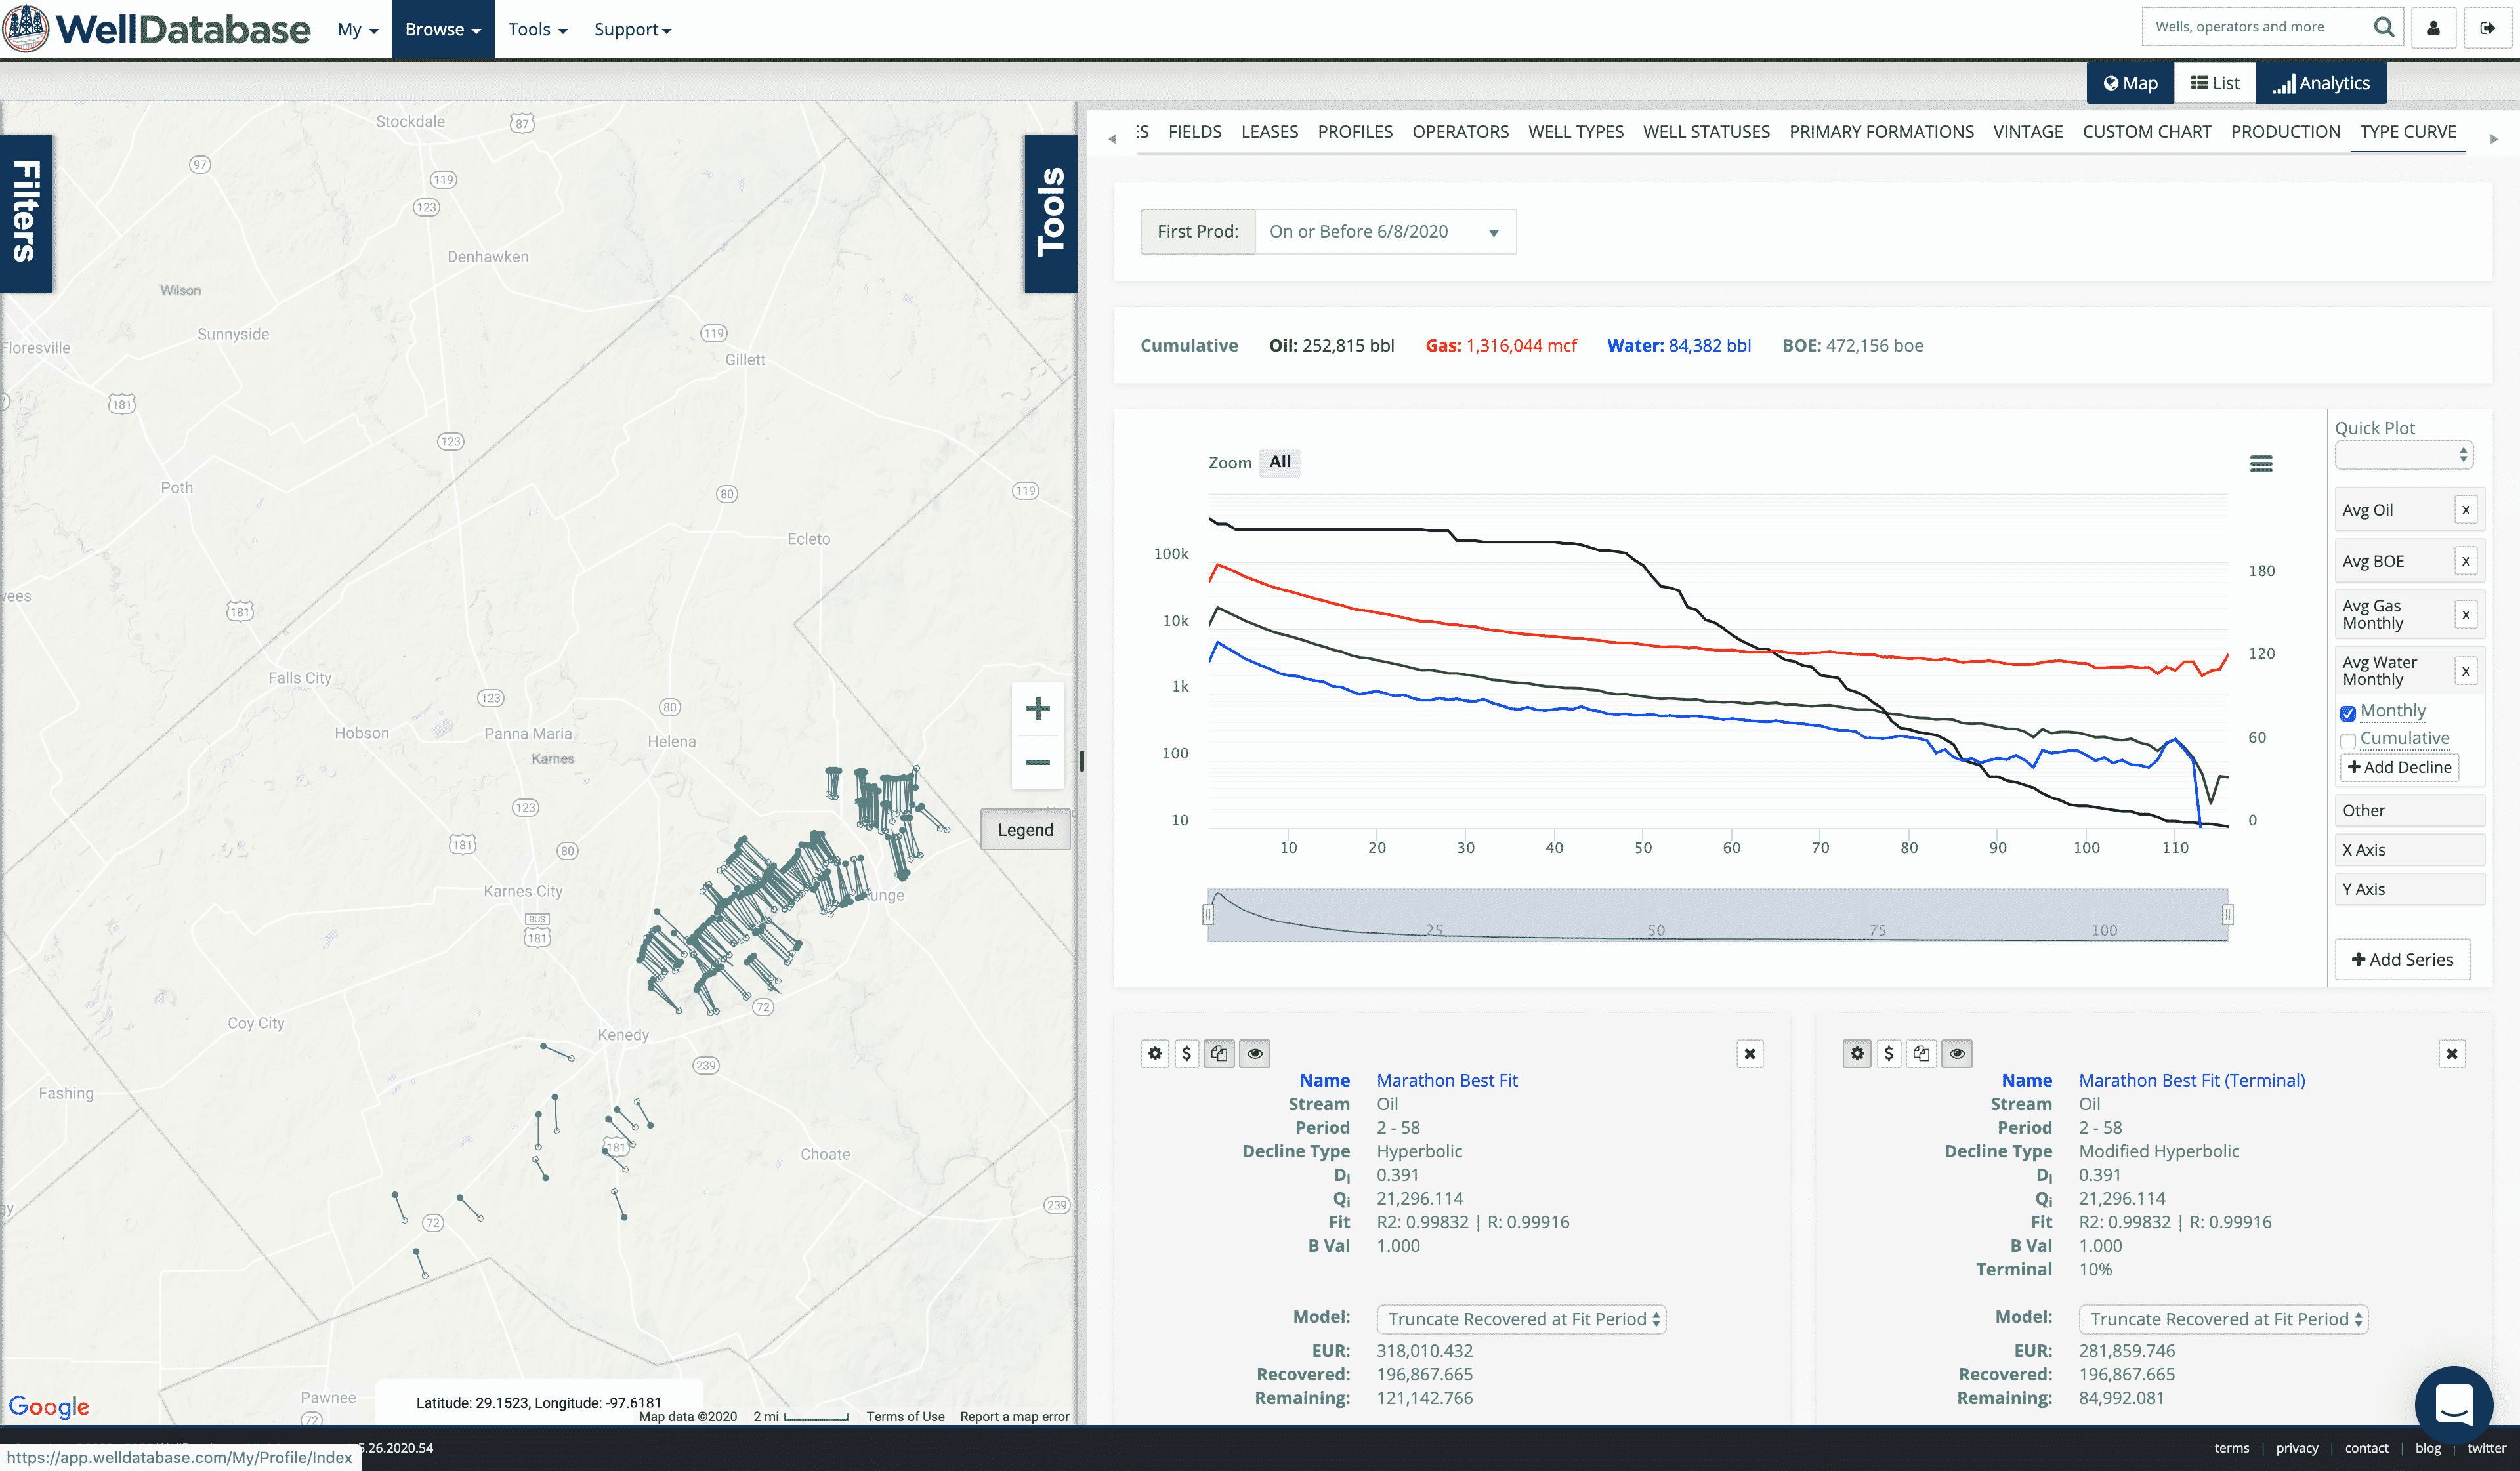2520x1471 pixels.
Task: Copy Marathon Best Fit (Terminal) decline
Action: (x=1921, y=1053)
